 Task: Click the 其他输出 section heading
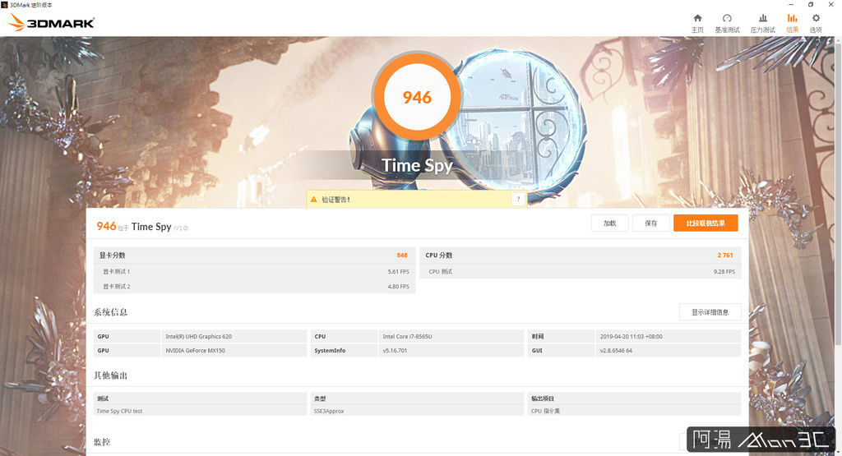tap(111, 375)
